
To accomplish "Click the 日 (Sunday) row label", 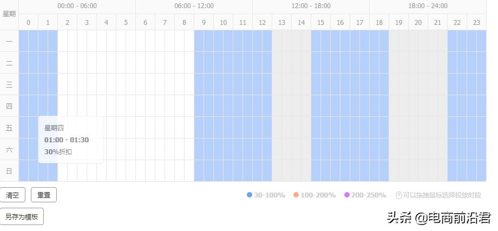I will click(9, 171).
